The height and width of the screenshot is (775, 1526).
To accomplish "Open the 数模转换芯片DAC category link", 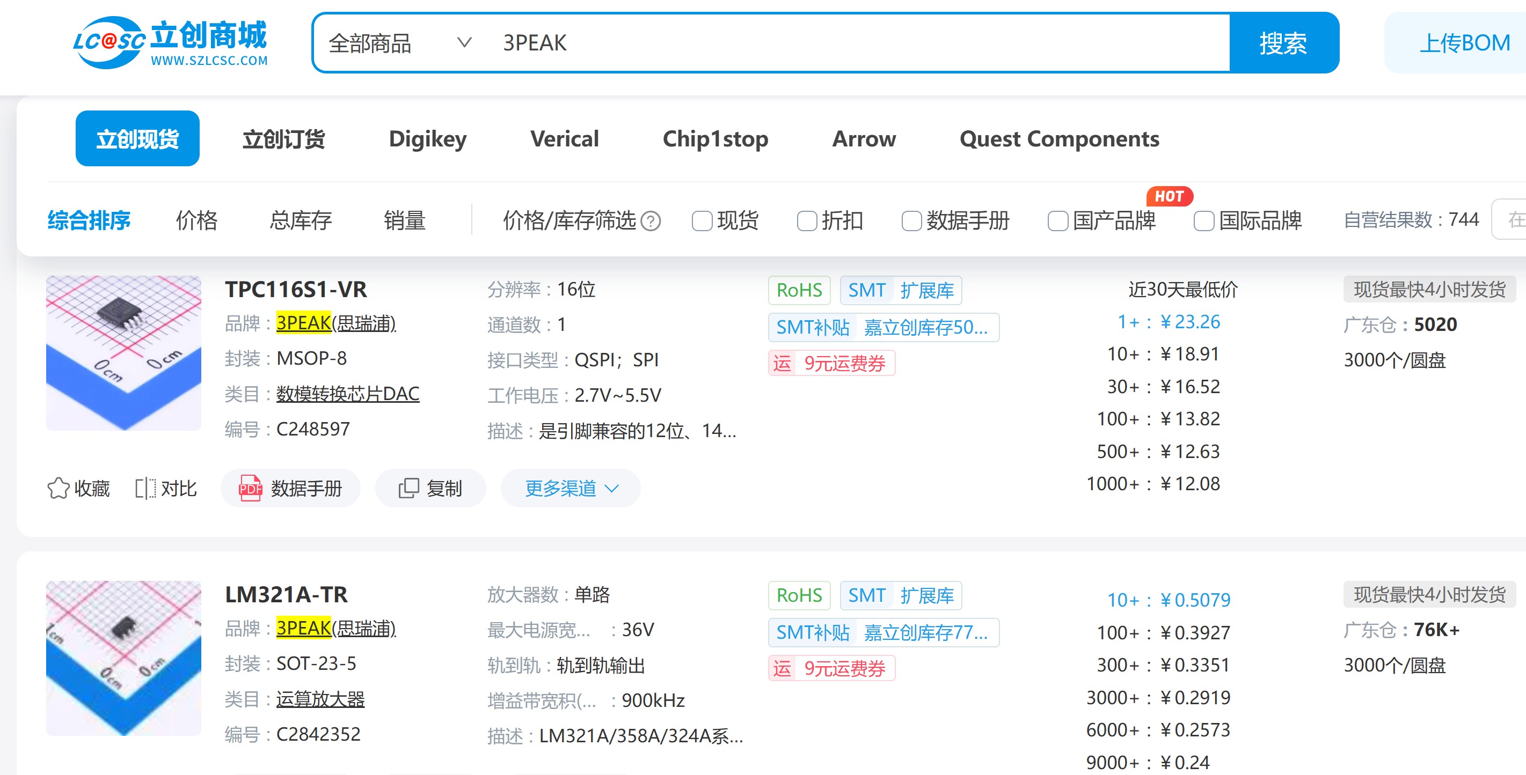I will coord(348,394).
